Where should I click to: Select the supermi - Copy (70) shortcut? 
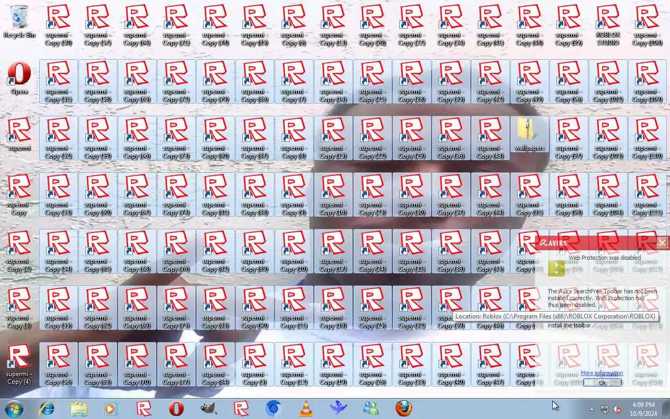point(137,364)
